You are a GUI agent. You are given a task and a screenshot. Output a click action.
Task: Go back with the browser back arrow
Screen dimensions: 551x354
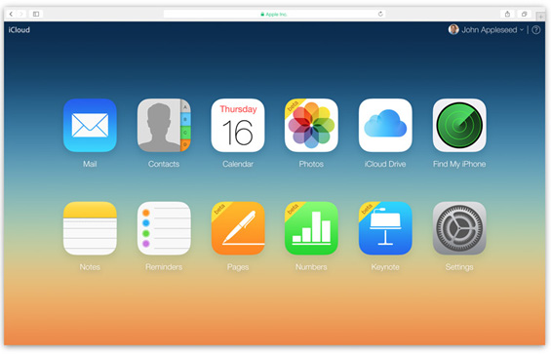(12, 14)
